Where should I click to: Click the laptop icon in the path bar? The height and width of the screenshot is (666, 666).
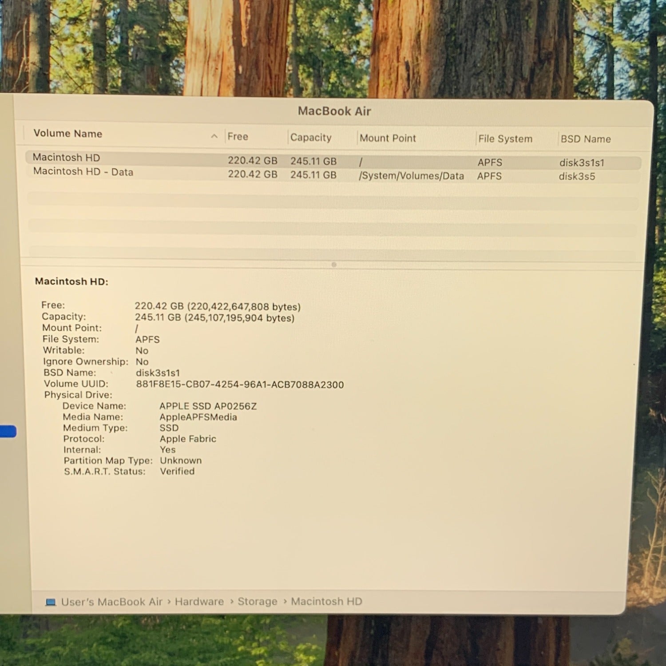(51, 603)
